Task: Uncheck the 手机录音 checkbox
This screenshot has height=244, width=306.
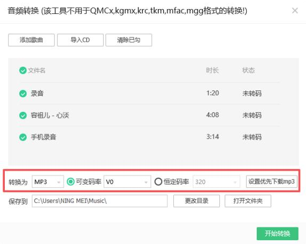Action: click(x=23, y=137)
